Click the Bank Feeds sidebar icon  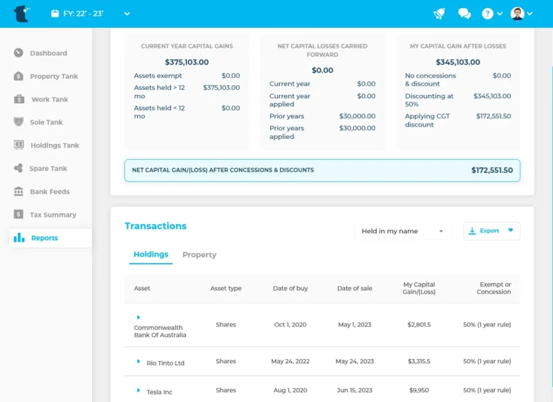point(18,192)
